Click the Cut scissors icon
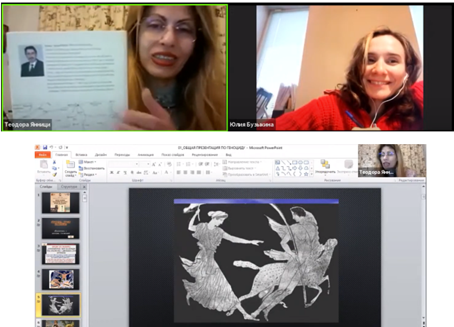 [x=54, y=162]
